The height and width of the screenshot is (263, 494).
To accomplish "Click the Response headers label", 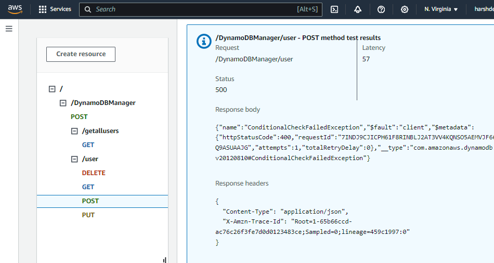I will coord(242,183).
